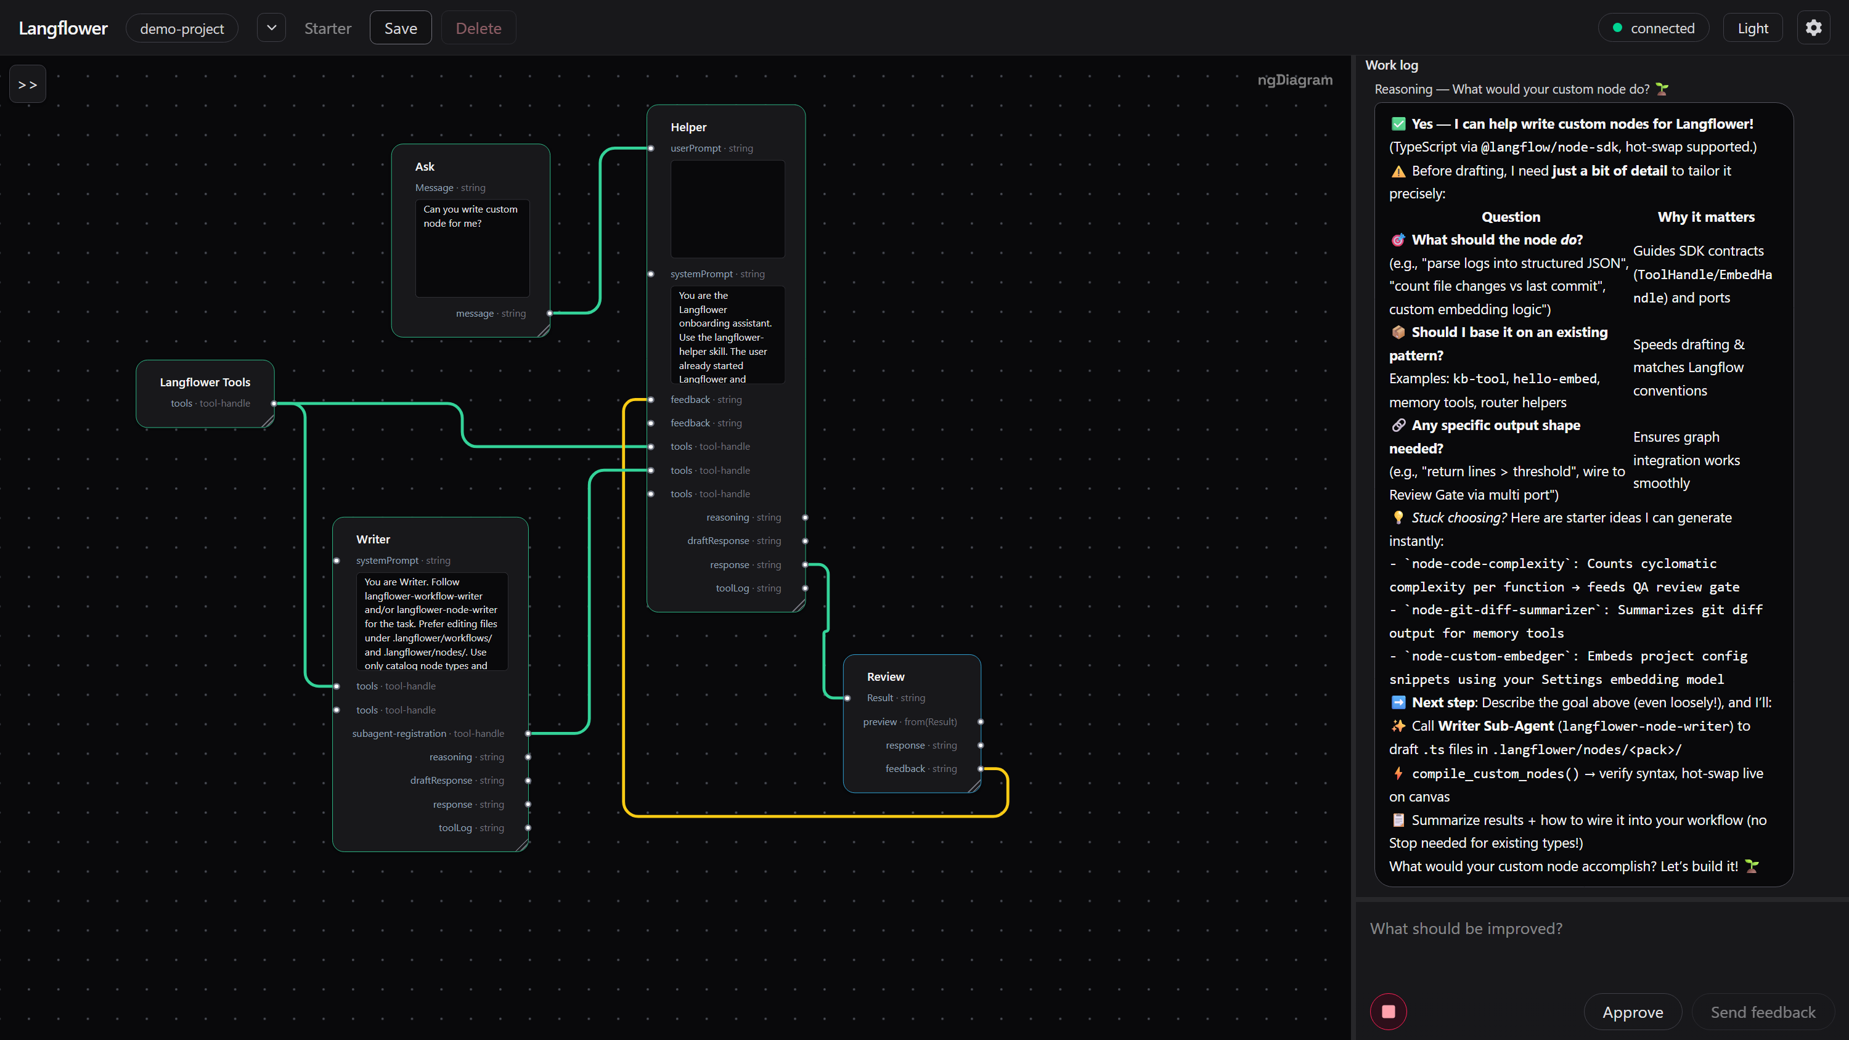Image resolution: width=1849 pixels, height=1040 pixels.
Task: Select the Review node title
Action: point(885,677)
